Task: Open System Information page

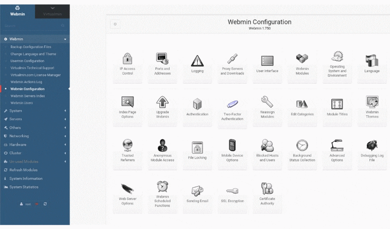Action: [26, 178]
